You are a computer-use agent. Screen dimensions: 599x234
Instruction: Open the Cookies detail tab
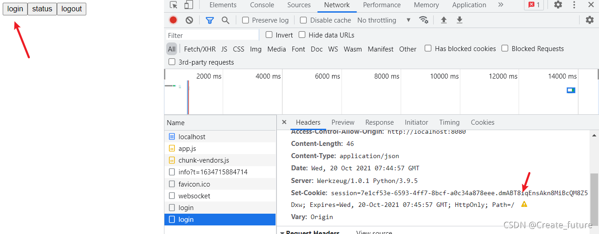(x=482, y=122)
